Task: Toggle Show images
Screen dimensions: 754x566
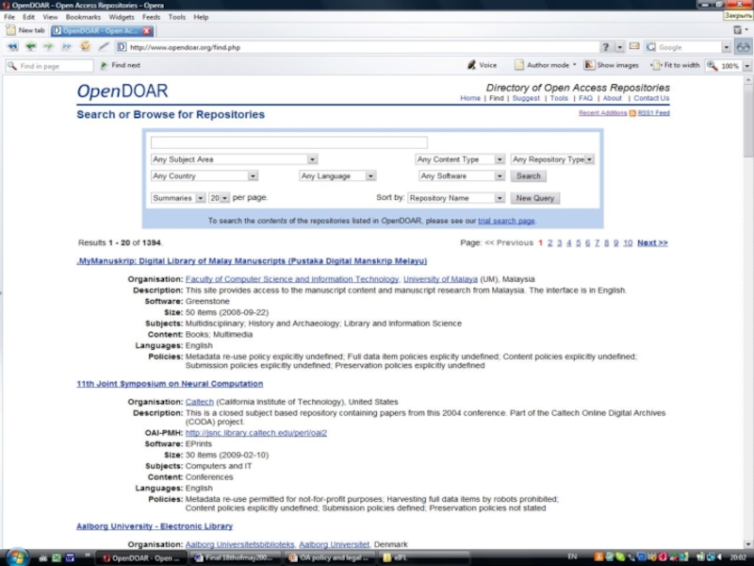Action: [611, 65]
